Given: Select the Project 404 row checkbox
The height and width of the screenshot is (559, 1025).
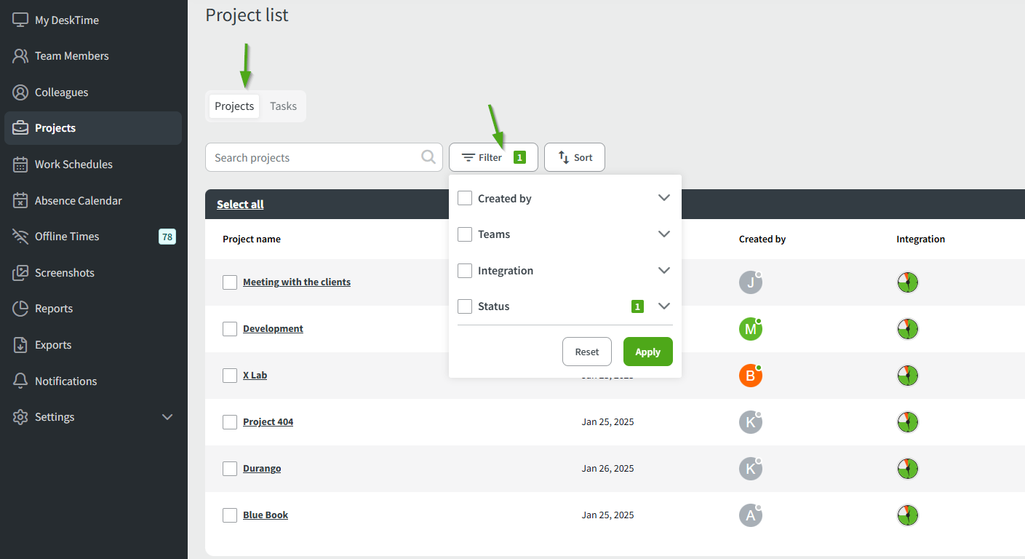Looking at the screenshot, I should 230,422.
